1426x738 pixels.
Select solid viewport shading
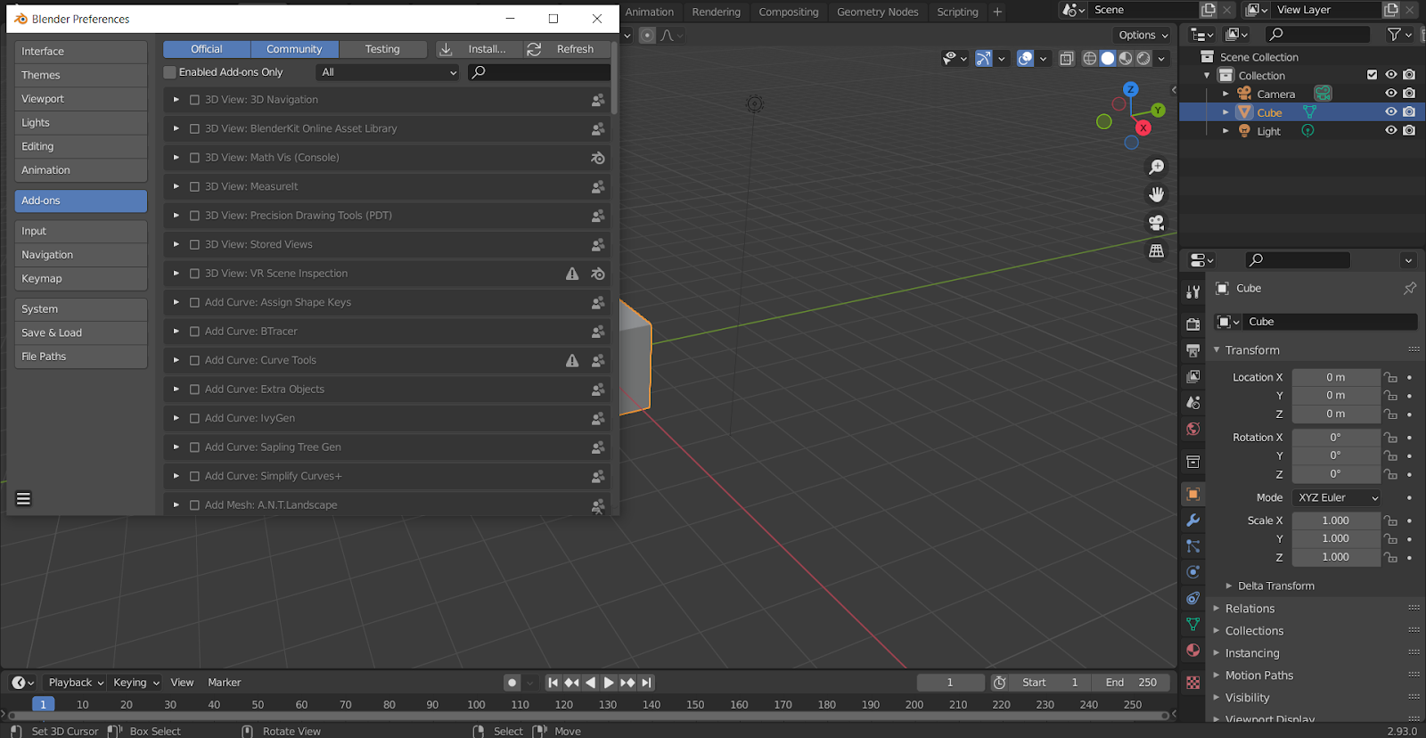click(1107, 58)
